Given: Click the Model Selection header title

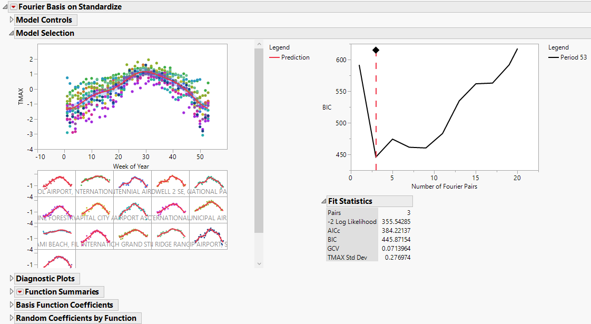Looking at the screenshot, I should tap(45, 33).
